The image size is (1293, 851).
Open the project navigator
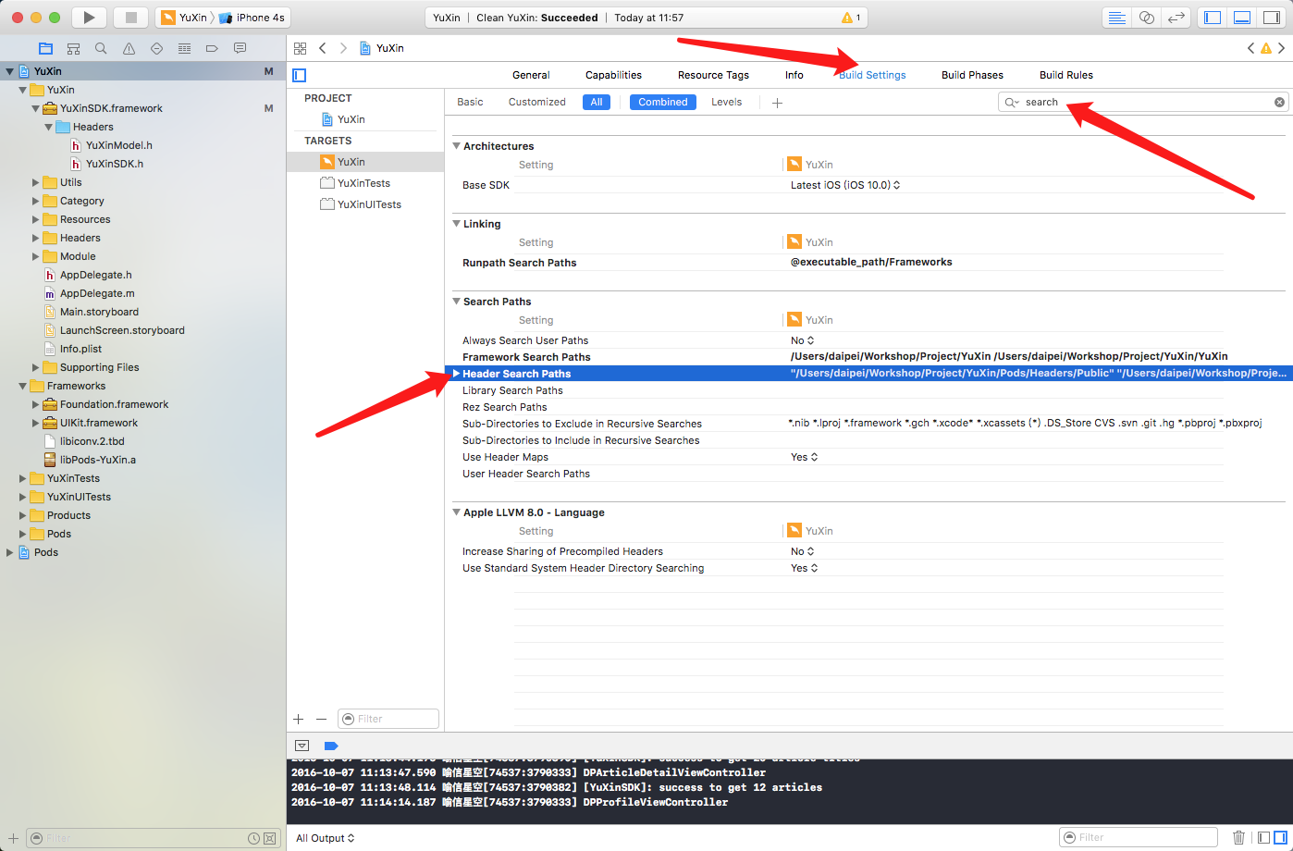click(x=45, y=48)
